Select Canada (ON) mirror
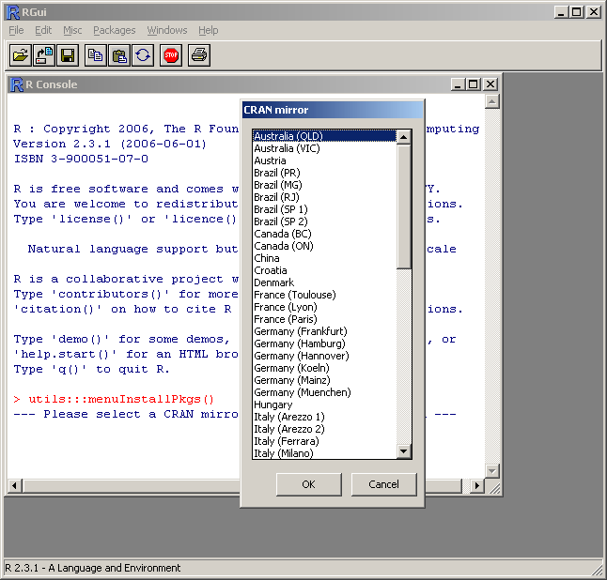Viewport: 607px width, 580px height. (324, 246)
